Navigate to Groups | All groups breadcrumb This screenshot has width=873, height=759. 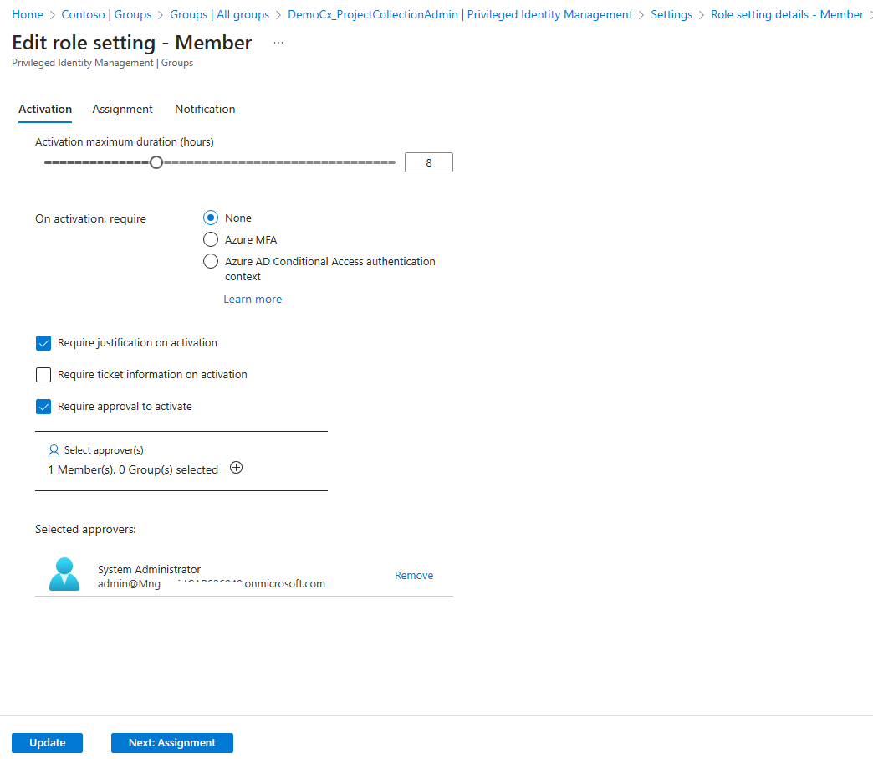tap(219, 14)
